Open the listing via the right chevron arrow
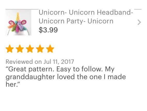This screenshot has height=111, width=147. pos(139,22)
